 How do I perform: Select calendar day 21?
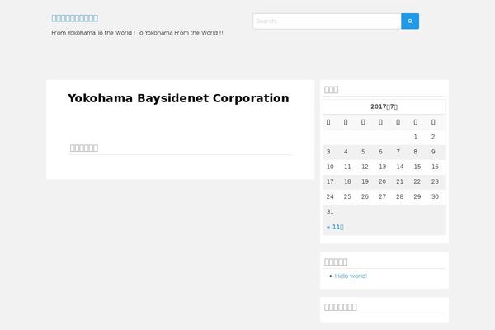pos(400,181)
